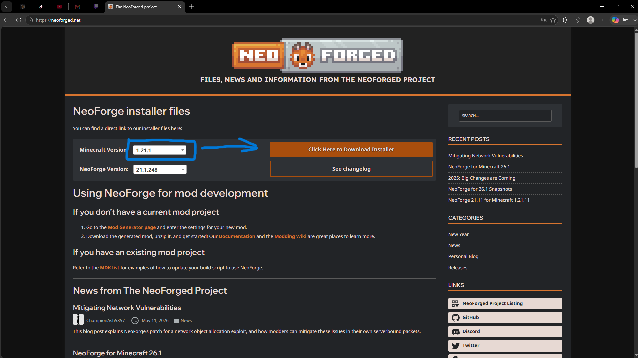Open NeoForge for Minecraft 26.1 news headline
The width and height of the screenshot is (638, 358).
click(x=117, y=353)
